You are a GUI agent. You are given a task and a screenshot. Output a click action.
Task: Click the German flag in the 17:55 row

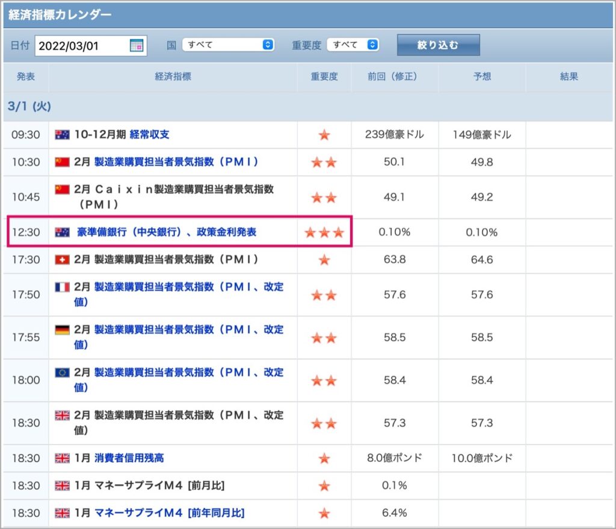click(x=62, y=330)
